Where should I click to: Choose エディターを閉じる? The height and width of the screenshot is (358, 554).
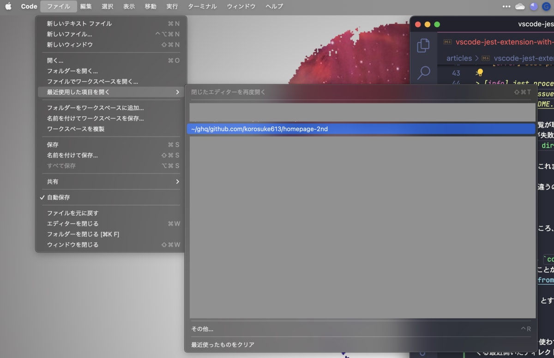111,224
